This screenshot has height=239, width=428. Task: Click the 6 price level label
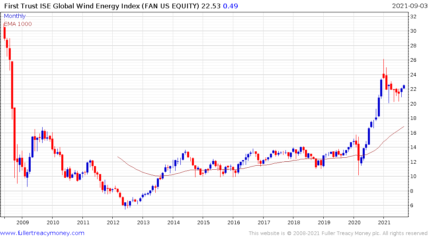pos(412,206)
